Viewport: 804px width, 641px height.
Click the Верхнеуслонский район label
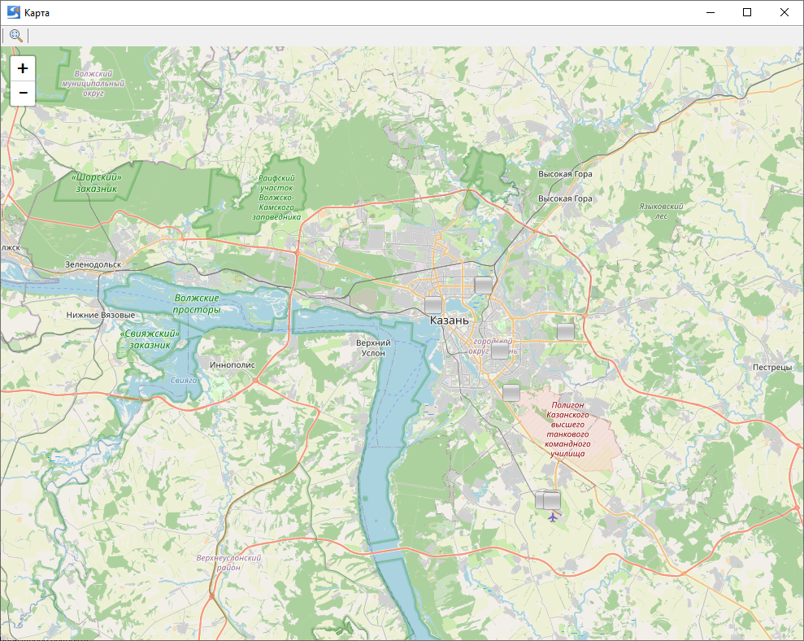[228, 562]
